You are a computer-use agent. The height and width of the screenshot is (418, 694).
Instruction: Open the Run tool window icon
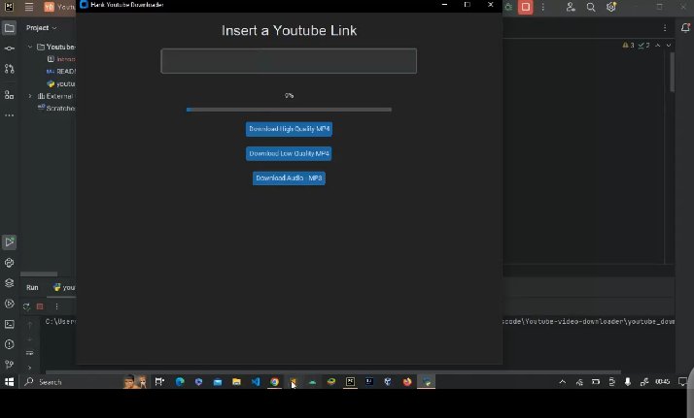[10, 241]
